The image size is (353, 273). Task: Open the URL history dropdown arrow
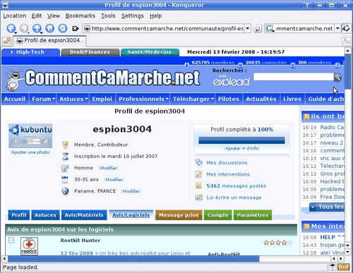point(248,28)
